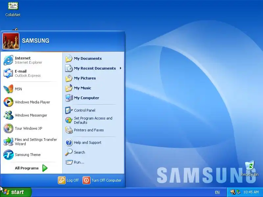This screenshot has width=263, height=197.
Task: Open the Recycle Bin desktop icon
Action: pyautogui.click(x=250, y=165)
